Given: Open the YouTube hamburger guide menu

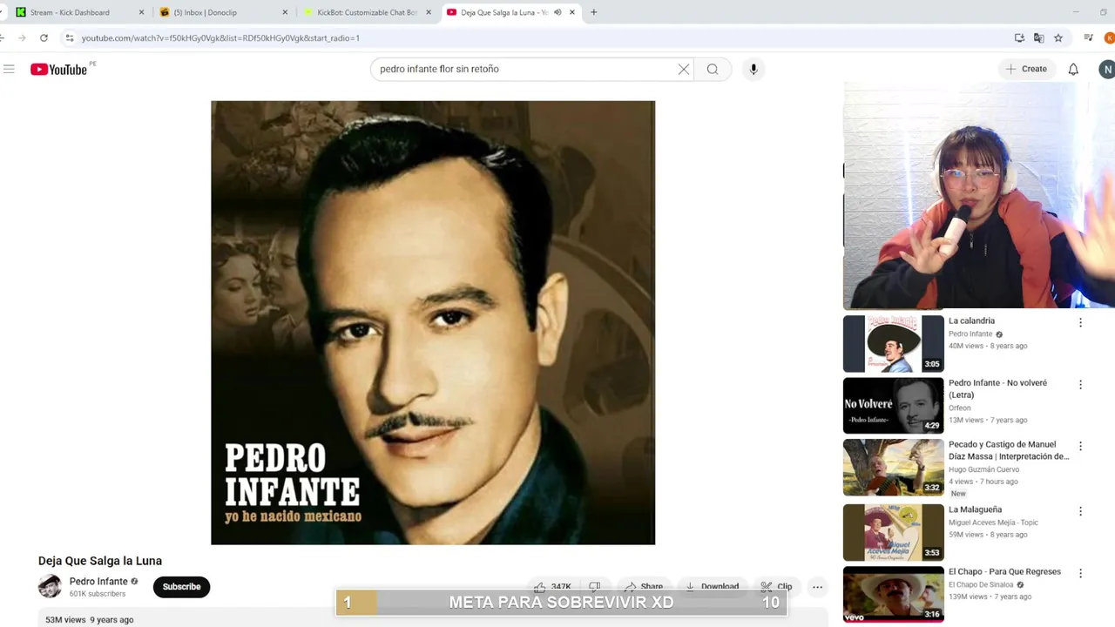Looking at the screenshot, I should coord(9,69).
